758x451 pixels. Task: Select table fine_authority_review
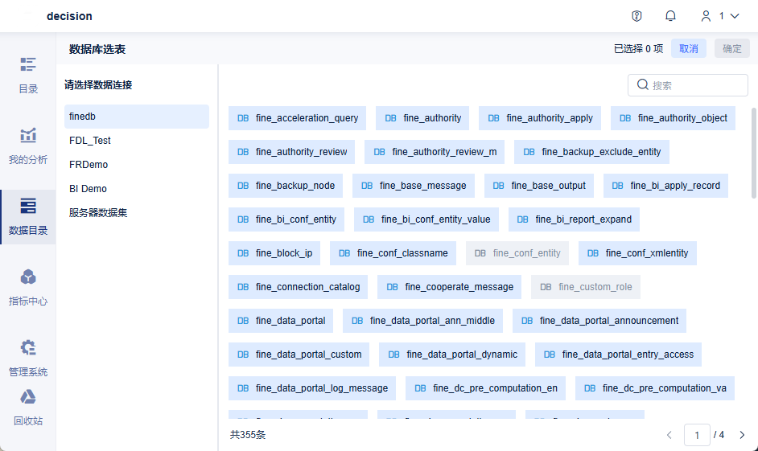pos(291,152)
